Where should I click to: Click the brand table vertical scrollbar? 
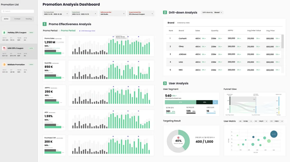tap(283, 42)
